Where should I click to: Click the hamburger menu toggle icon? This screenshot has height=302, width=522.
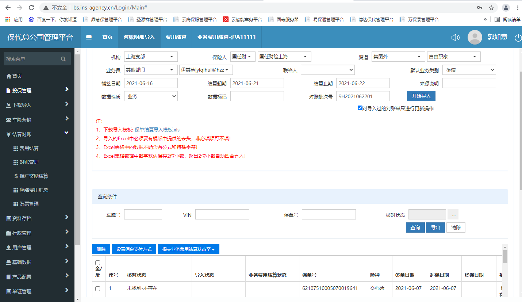(89, 37)
